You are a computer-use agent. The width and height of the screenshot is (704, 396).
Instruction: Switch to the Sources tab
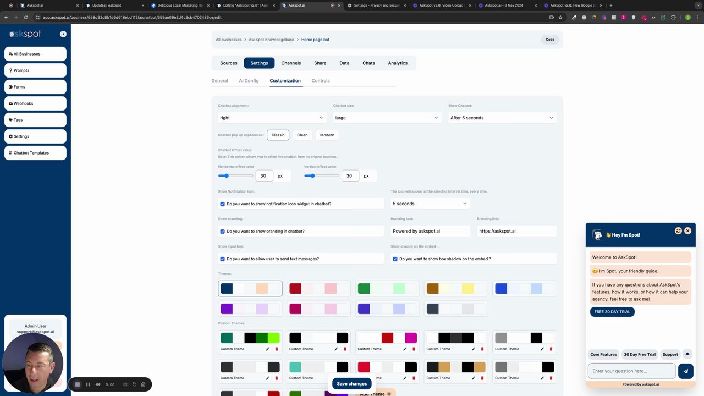(229, 63)
